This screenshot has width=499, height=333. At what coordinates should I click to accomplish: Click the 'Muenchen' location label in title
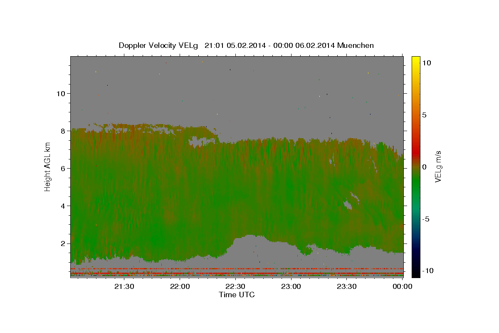tap(356, 45)
